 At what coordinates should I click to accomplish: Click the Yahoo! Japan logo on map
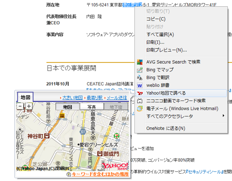(x=115, y=167)
